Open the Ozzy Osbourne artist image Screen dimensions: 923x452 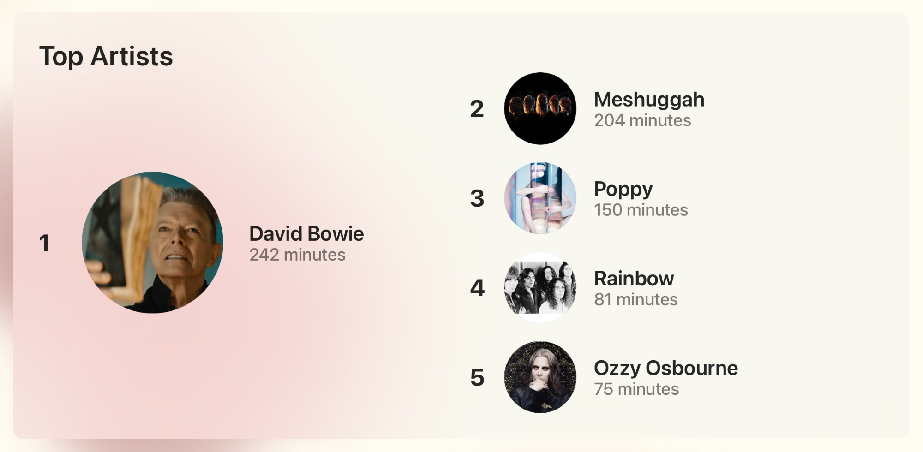[540, 377]
